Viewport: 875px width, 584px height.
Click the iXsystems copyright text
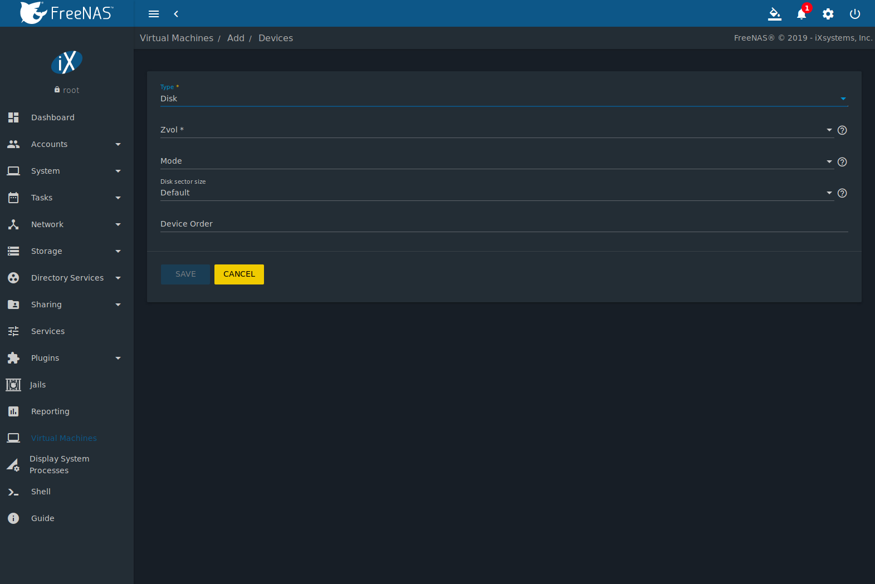(x=803, y=38)
